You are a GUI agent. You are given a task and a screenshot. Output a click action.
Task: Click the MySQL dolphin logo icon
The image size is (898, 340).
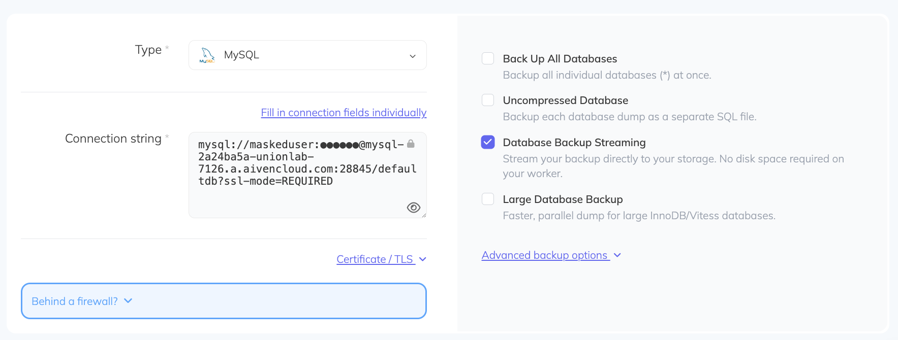tap(207, 55)
